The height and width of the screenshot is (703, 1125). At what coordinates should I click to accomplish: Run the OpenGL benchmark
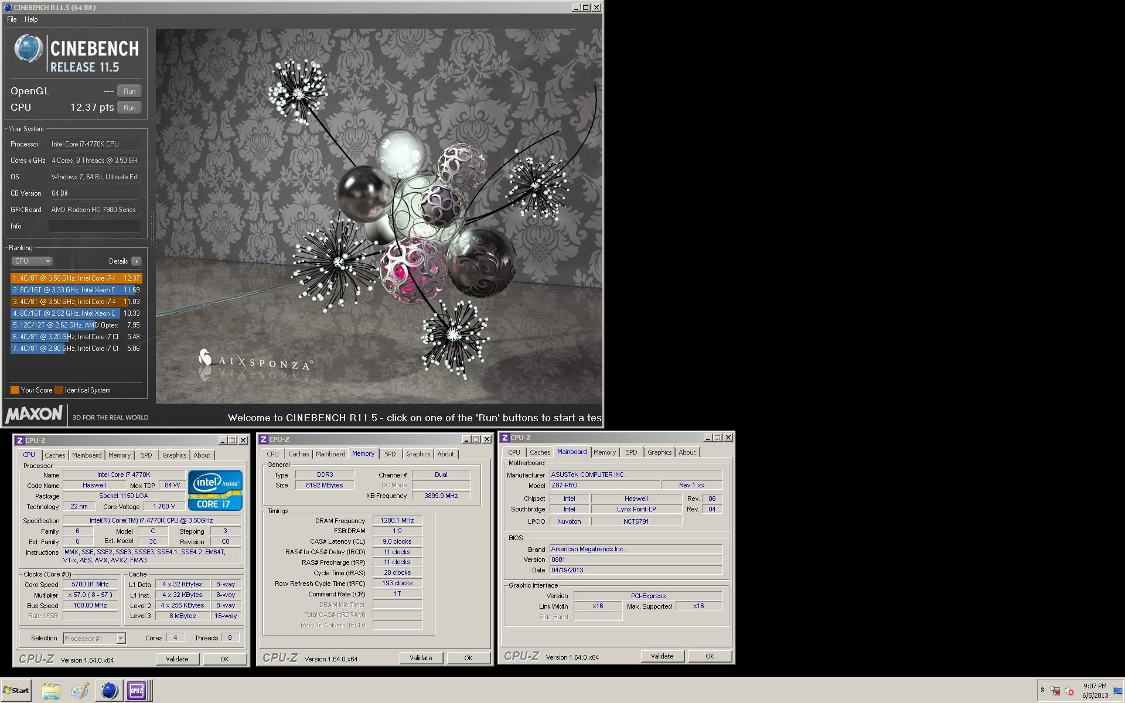coord(129,91)
